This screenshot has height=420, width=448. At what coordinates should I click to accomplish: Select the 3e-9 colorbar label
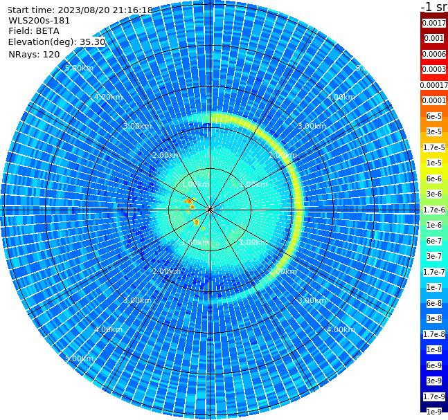pyautogui.click(x=433, y=381)
